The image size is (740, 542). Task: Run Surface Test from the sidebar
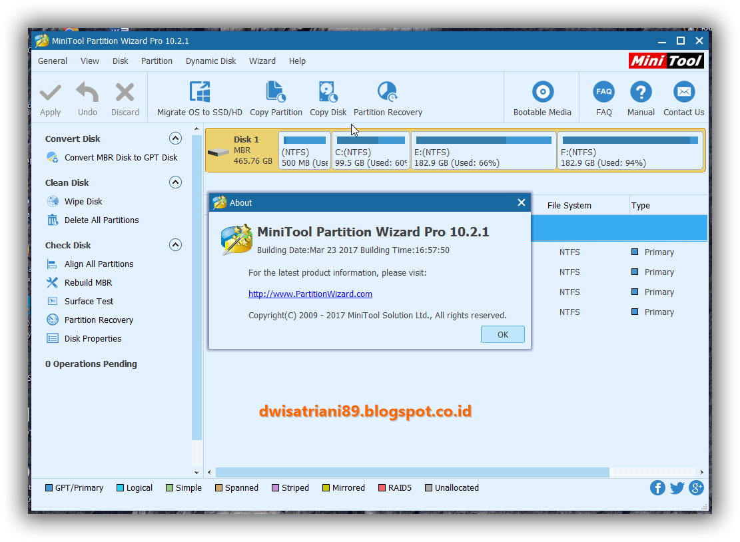89,302
